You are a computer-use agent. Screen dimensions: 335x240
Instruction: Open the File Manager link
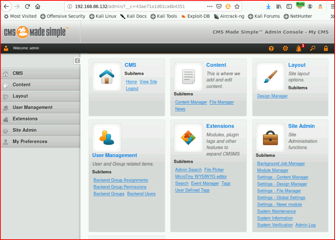coord(221,102)
